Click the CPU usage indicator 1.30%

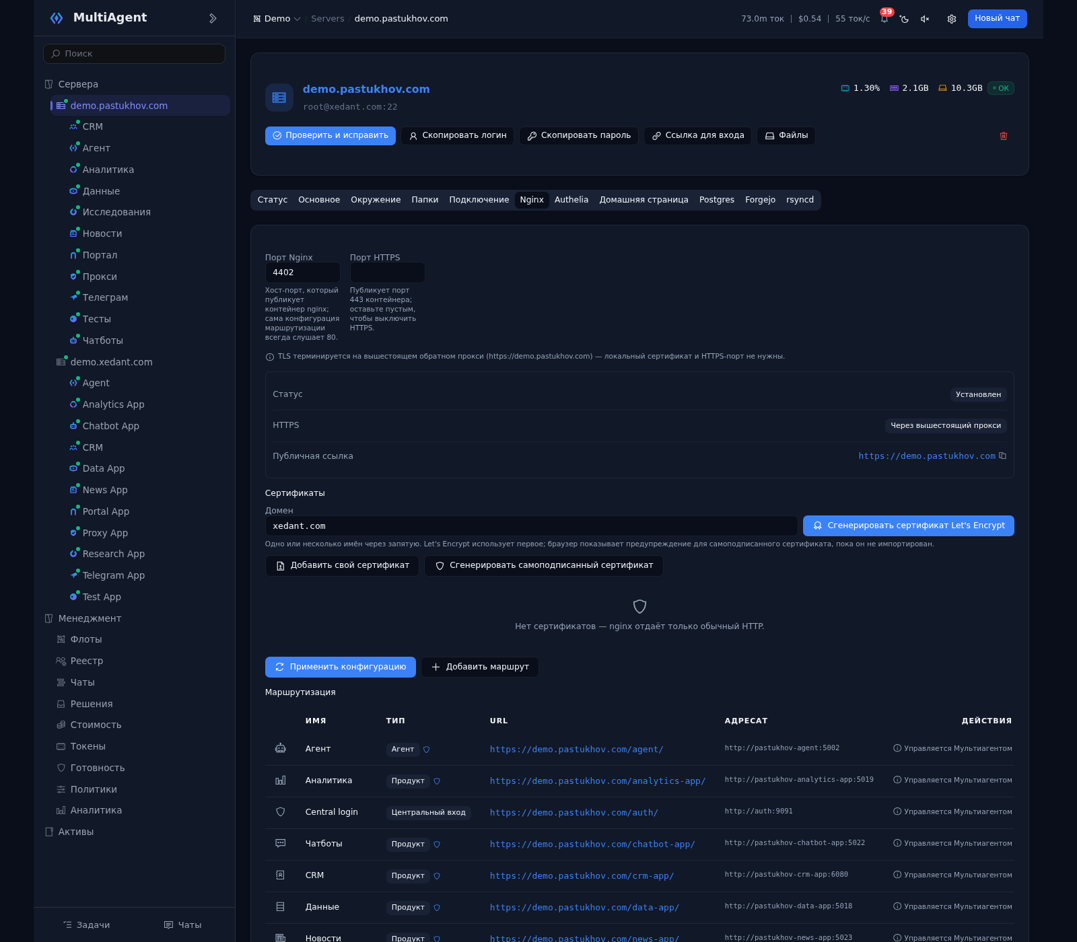pyautogui.click(x=860, y=88)
